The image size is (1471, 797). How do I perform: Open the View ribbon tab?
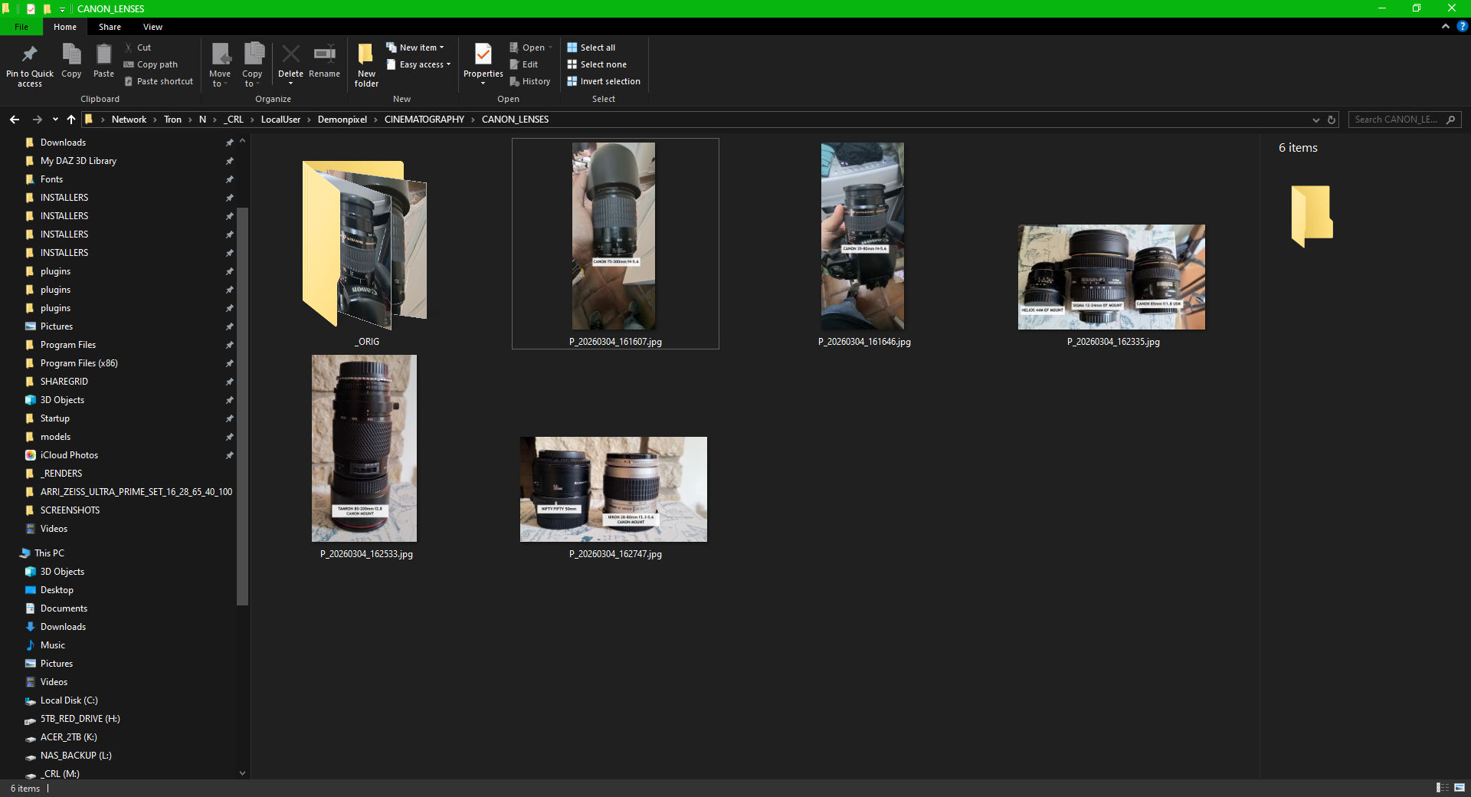click(x=152, y=27)
